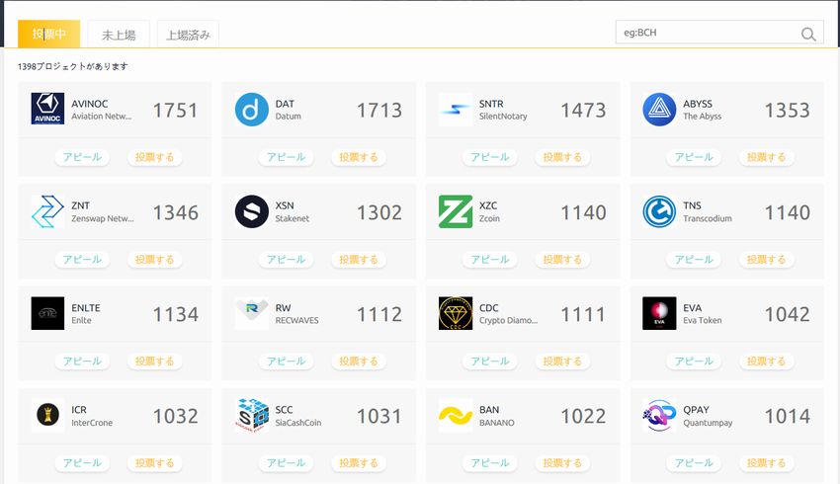
Task: Click アピール under AVINOC
Action: (82, 157)
